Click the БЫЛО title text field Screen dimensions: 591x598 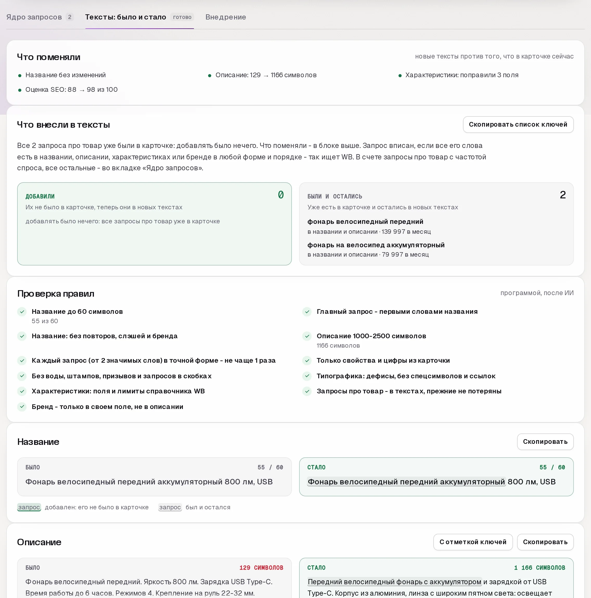click(154, 477)
